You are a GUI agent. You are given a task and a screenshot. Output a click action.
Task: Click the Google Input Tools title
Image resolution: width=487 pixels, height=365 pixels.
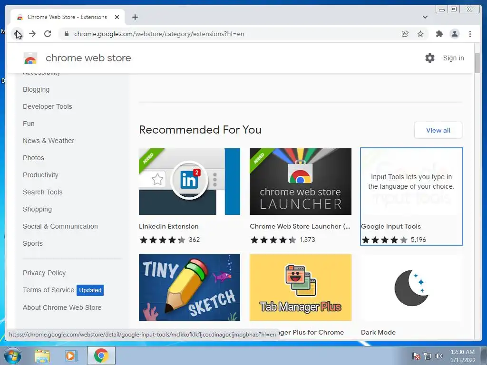(391, 226)
